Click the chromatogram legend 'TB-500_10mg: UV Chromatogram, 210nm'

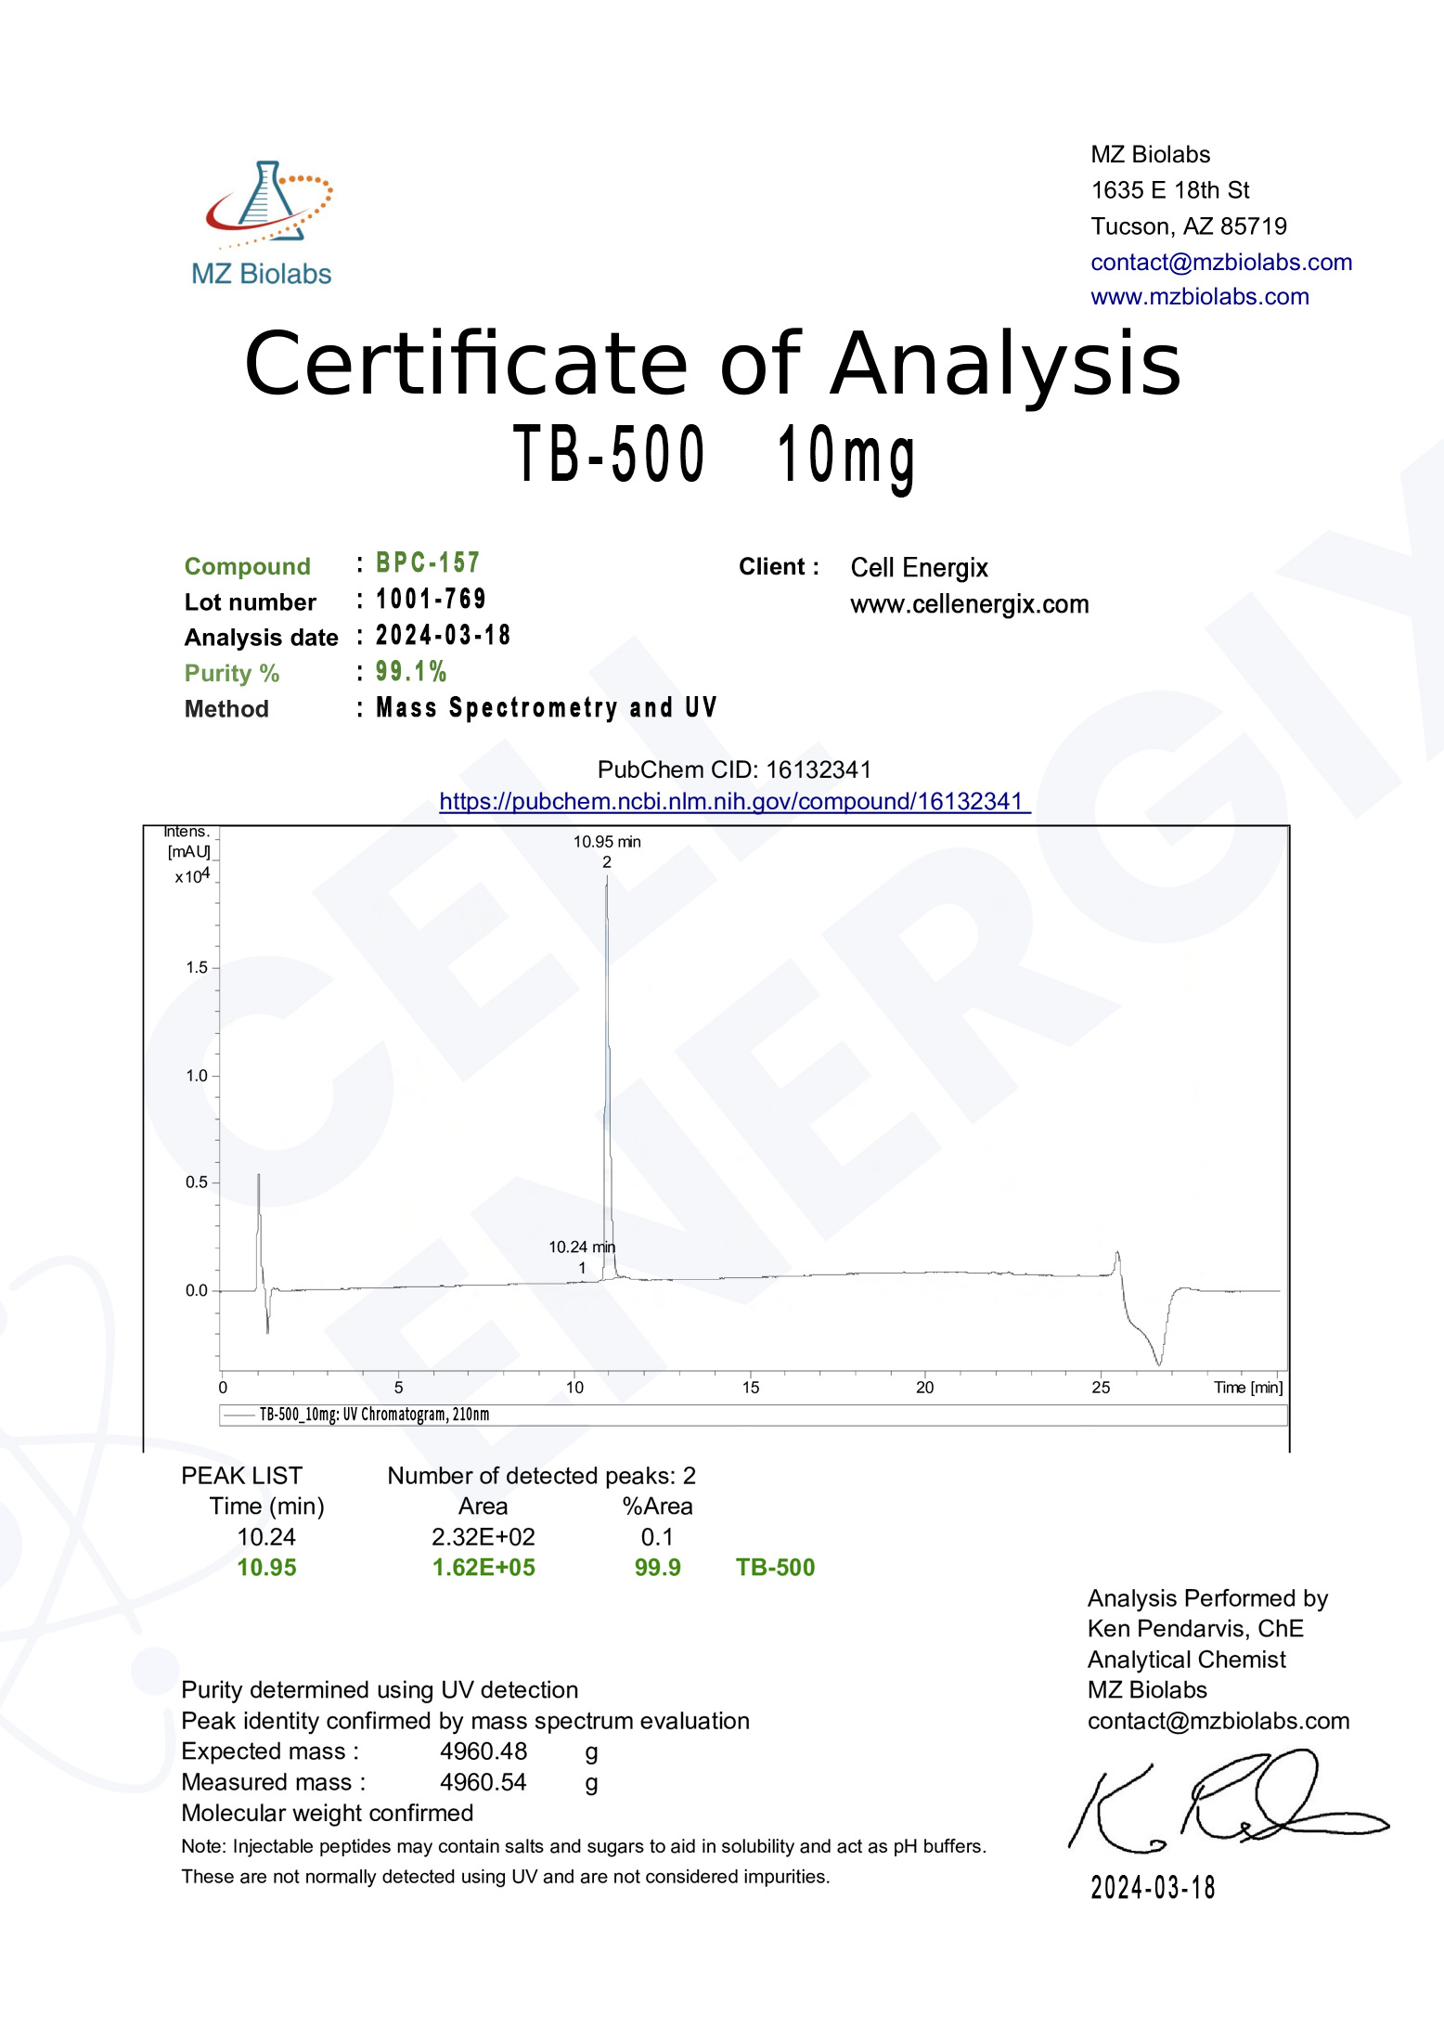374,1415
